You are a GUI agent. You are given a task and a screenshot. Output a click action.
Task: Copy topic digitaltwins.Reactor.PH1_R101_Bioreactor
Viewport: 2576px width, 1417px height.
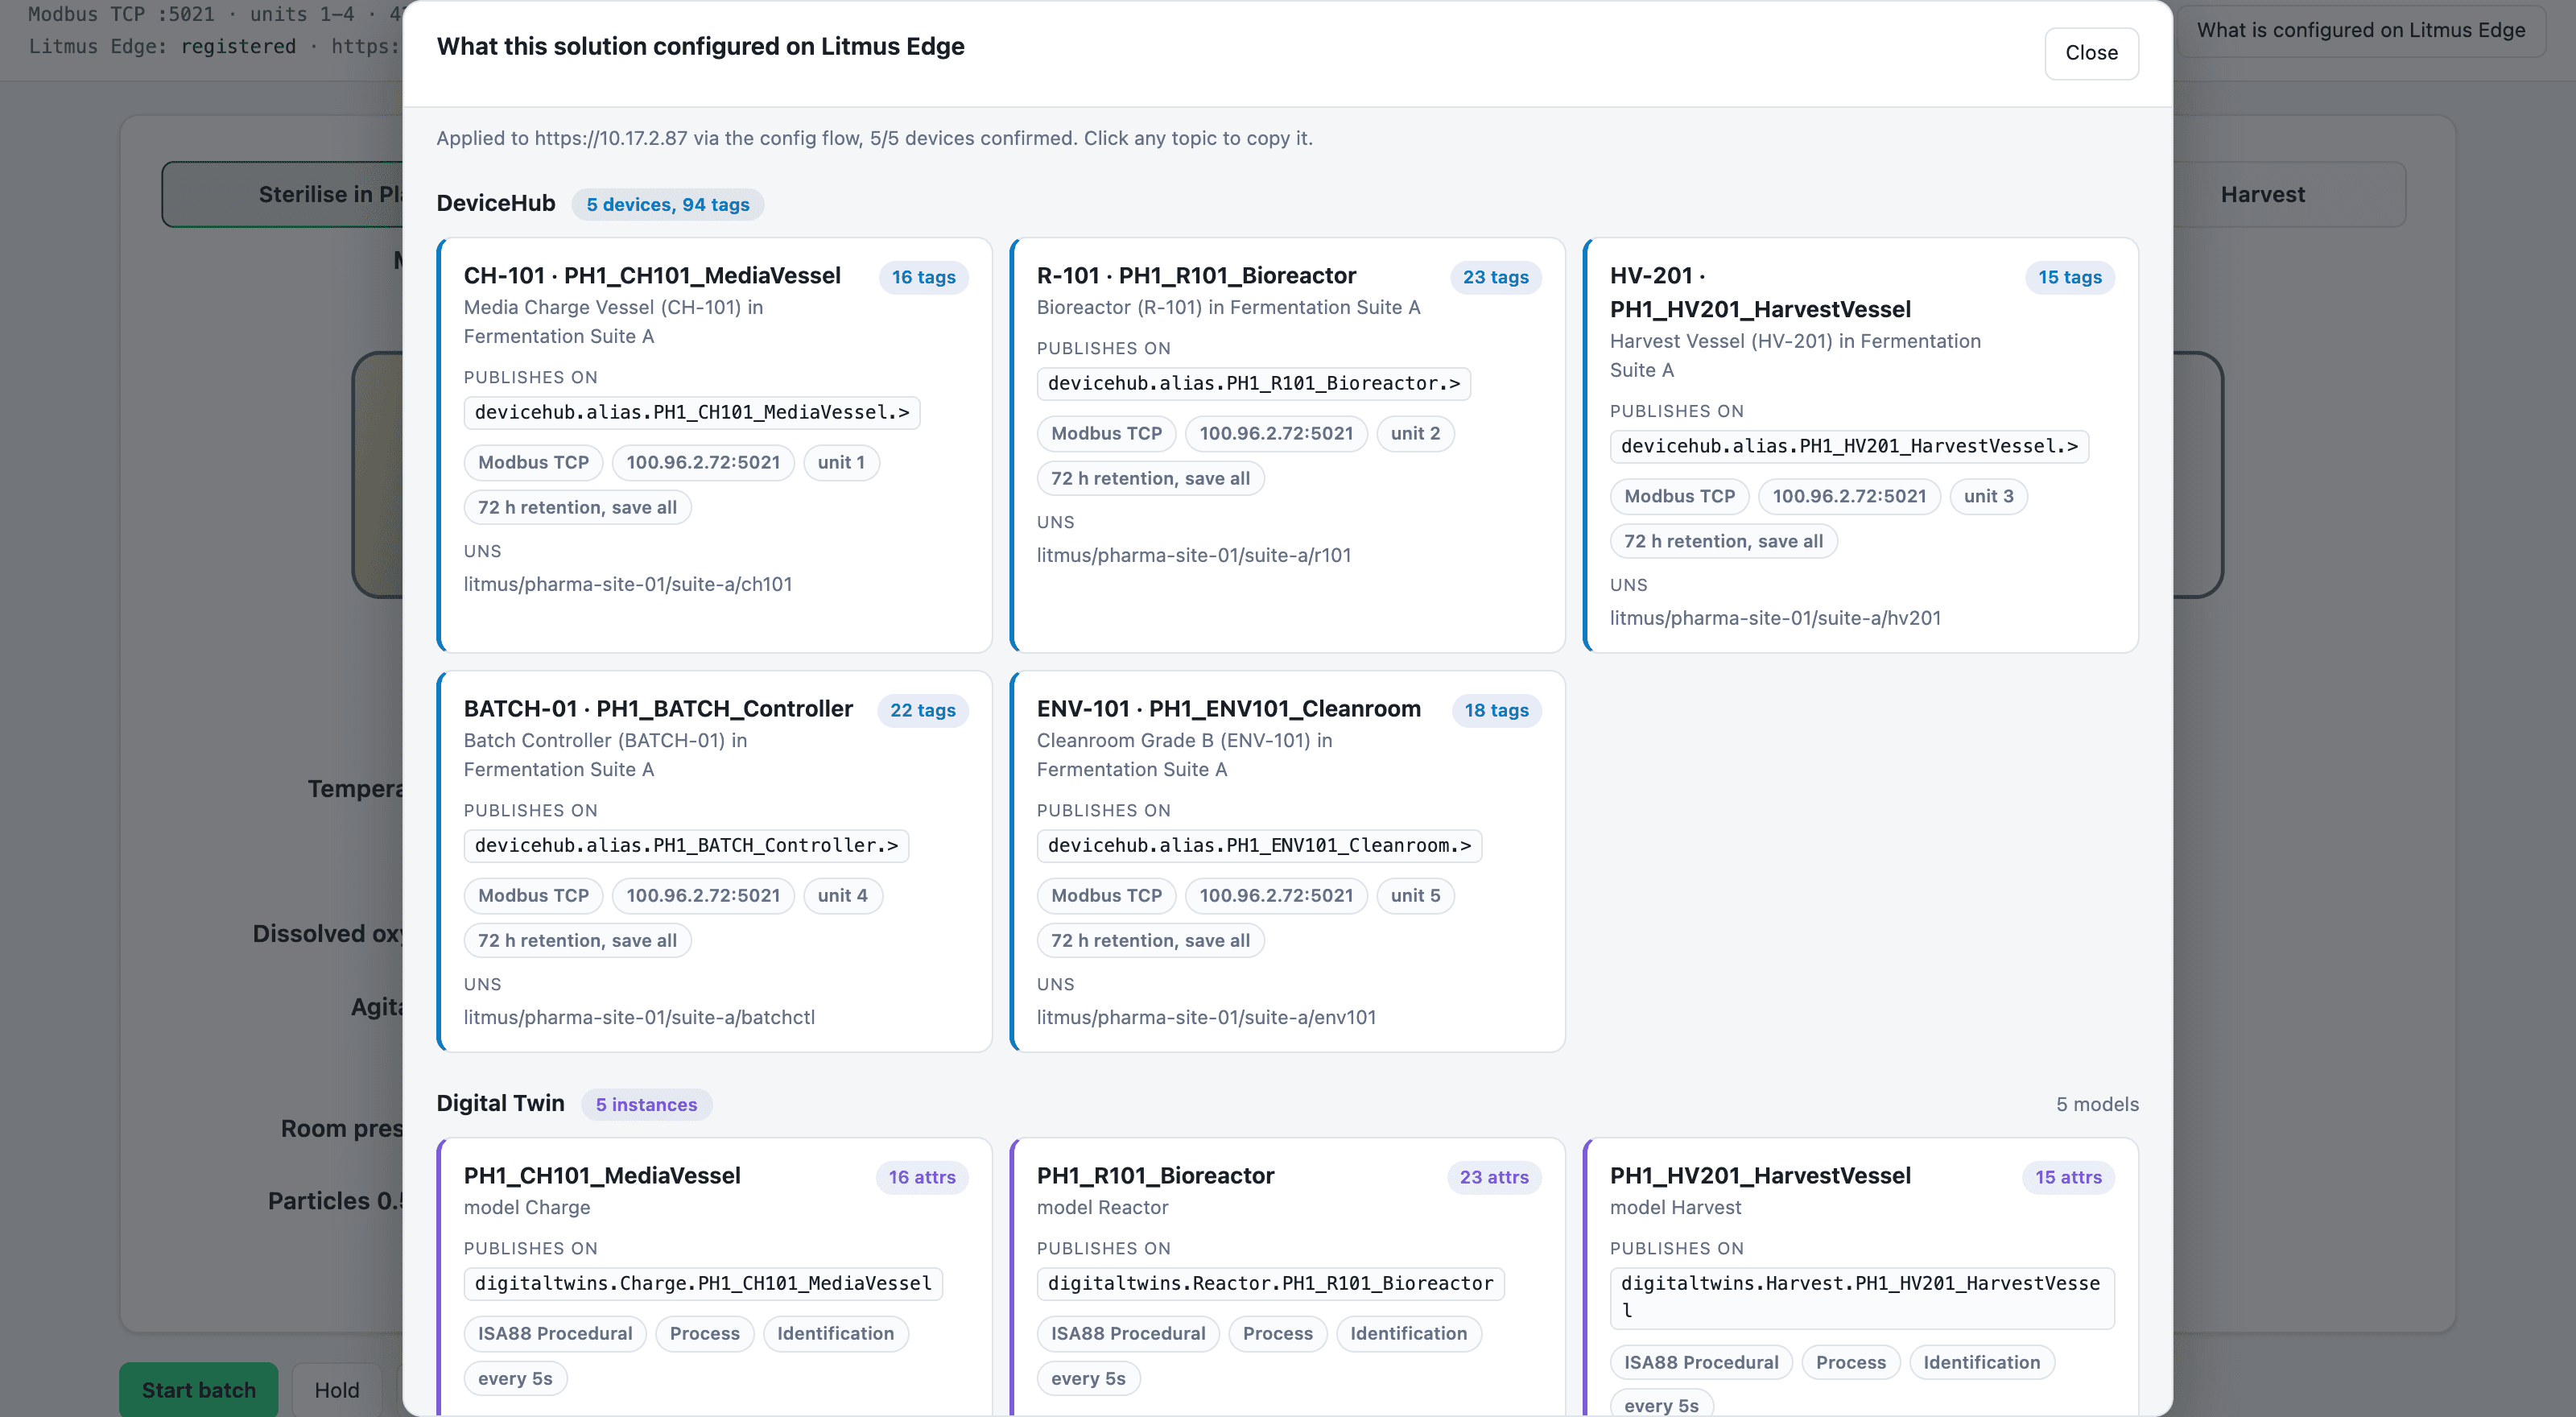click(x=1270, y=1283)
